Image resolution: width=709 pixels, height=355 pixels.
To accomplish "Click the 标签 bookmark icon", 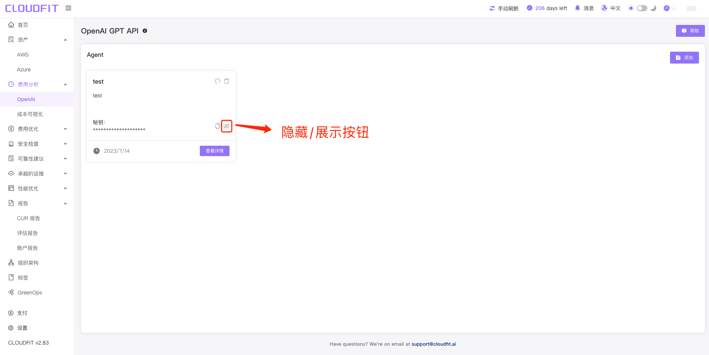I will 11,278.
